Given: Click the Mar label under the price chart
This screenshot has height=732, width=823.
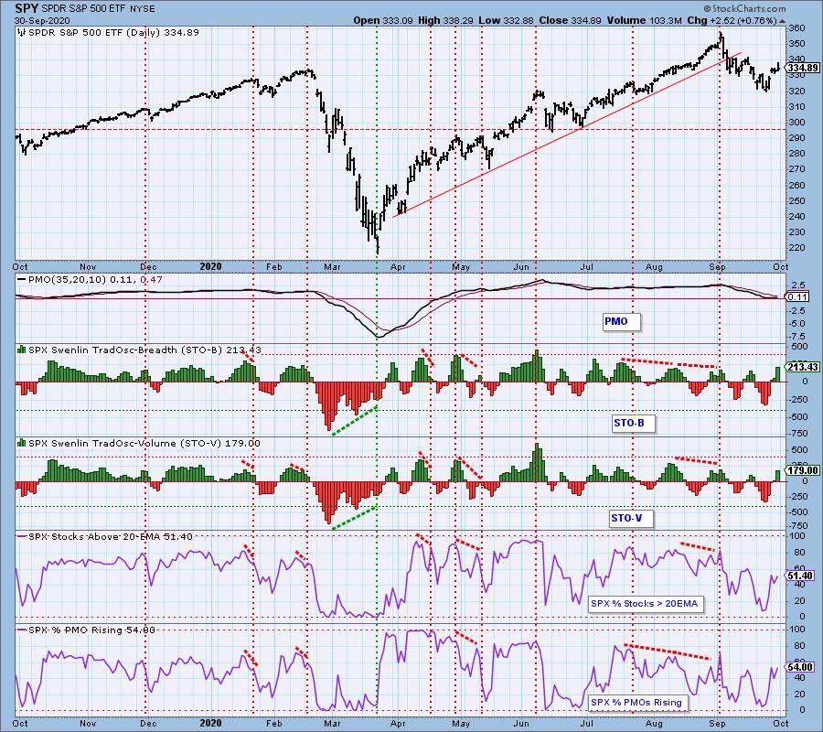Looking at the screenshot, I should pyautogui.click(x=332, y=267).
